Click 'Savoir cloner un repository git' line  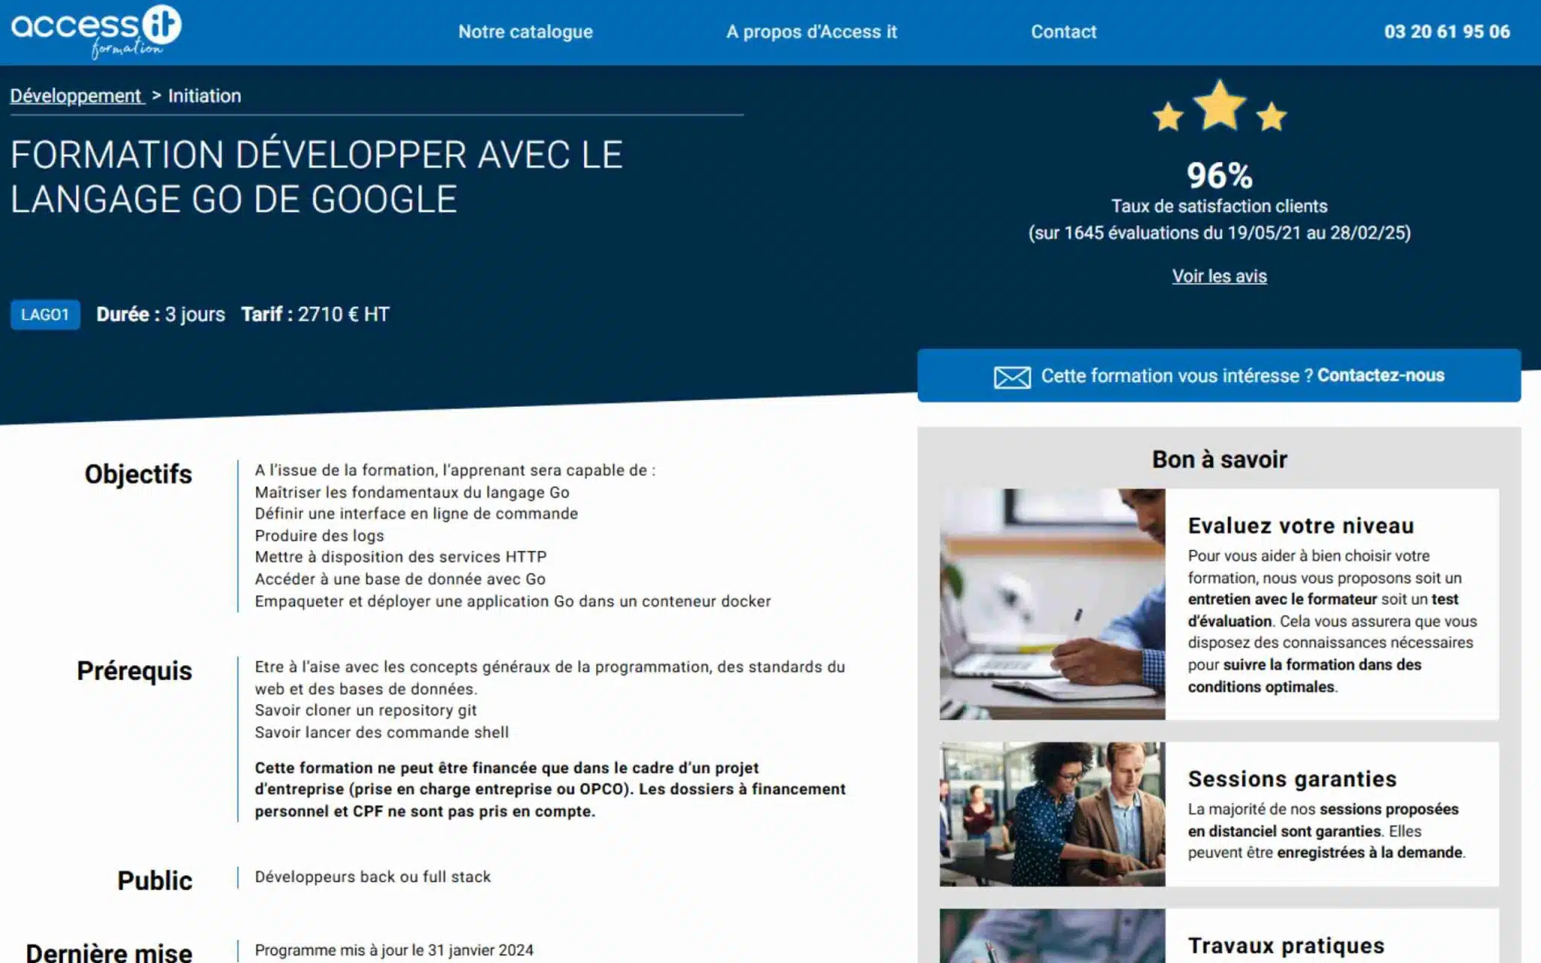tap(365, 710)
